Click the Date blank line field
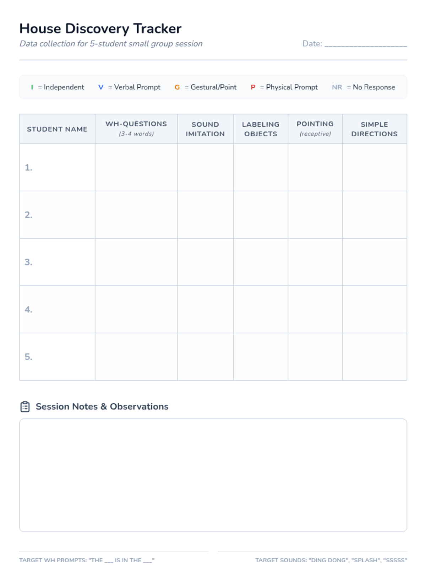 (365, 44)
